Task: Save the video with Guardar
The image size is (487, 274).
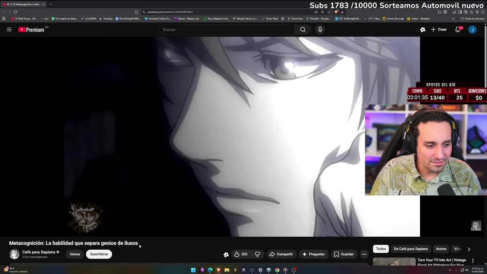Action: coord(344,254)
